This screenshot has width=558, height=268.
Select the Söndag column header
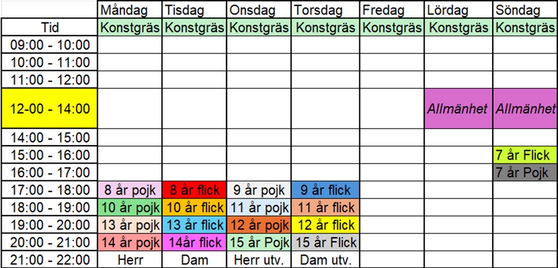tap(525, 9)
